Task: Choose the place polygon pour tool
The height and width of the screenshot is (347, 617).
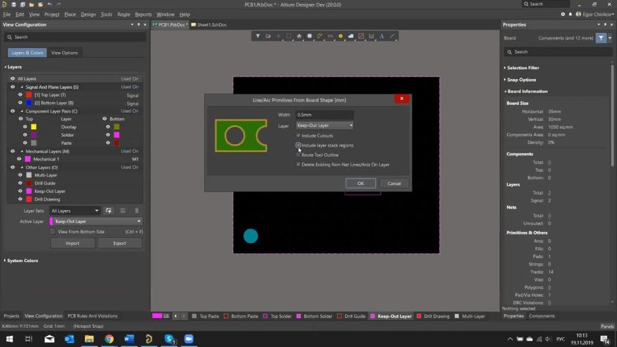Action: click(x=351, y=36)
